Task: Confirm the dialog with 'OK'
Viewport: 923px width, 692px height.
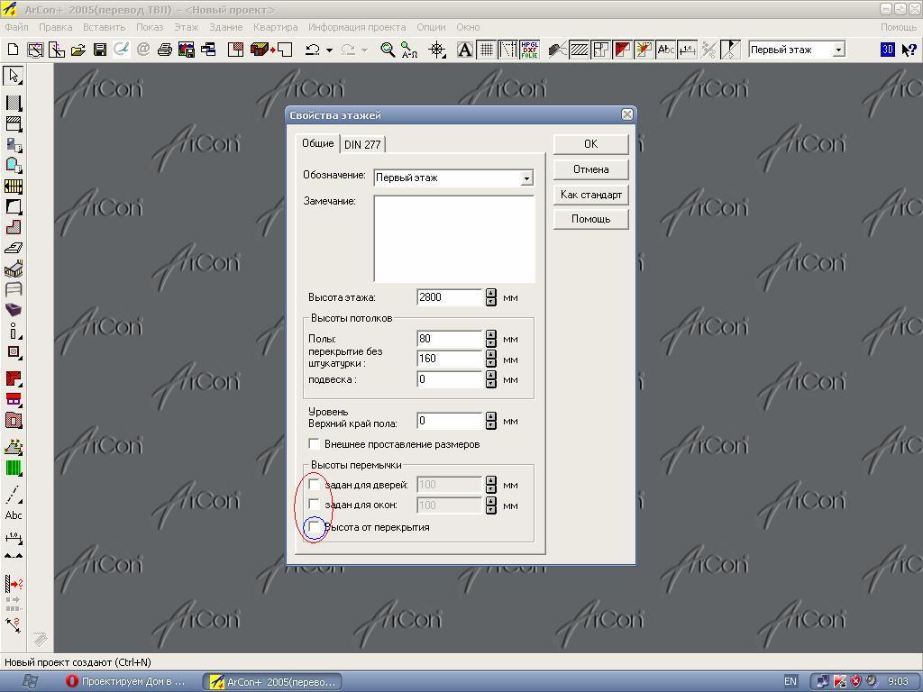Action: pos(591,144)
